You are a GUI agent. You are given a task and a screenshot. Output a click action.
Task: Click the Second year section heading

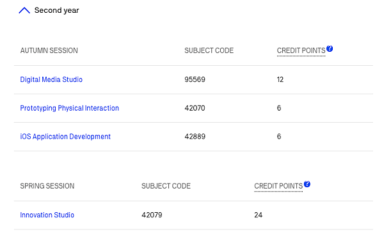[56, 10]
